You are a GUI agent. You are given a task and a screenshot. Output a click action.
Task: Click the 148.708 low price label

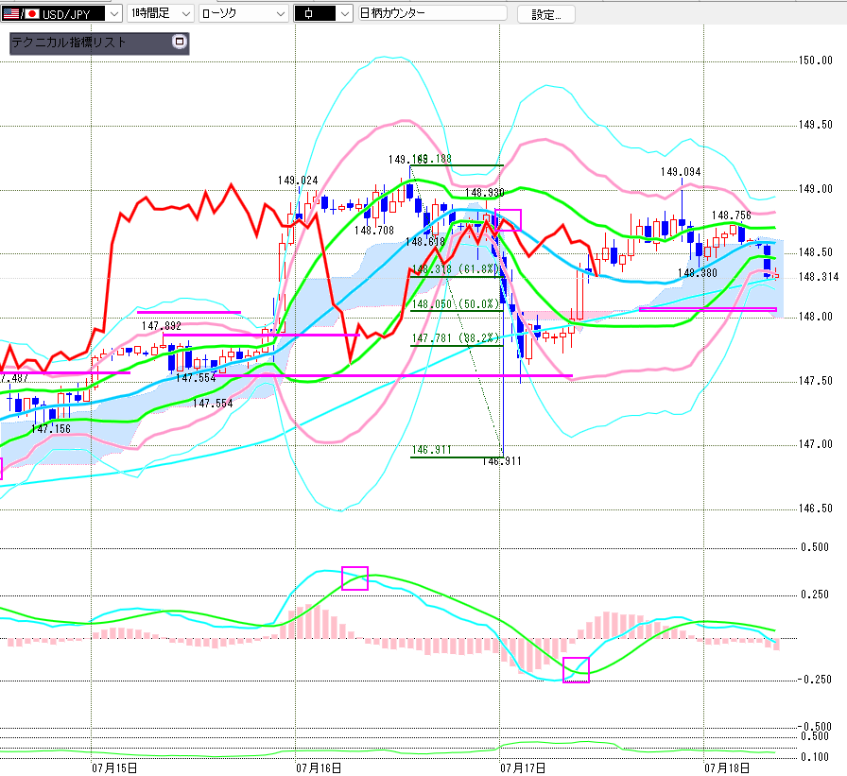373,231
